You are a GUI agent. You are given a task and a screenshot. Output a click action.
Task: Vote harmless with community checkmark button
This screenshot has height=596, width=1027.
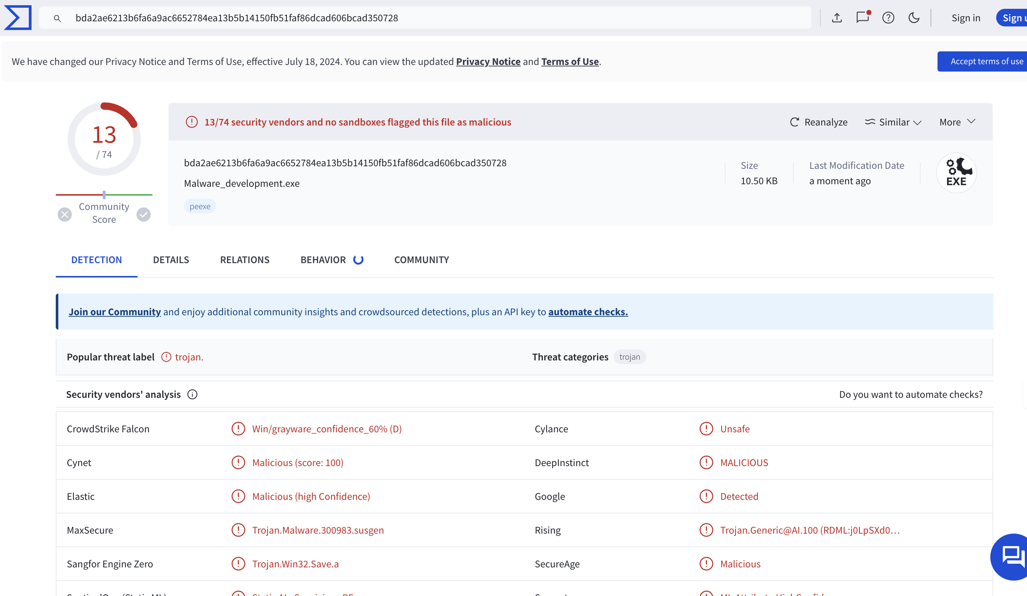(143, 214)
